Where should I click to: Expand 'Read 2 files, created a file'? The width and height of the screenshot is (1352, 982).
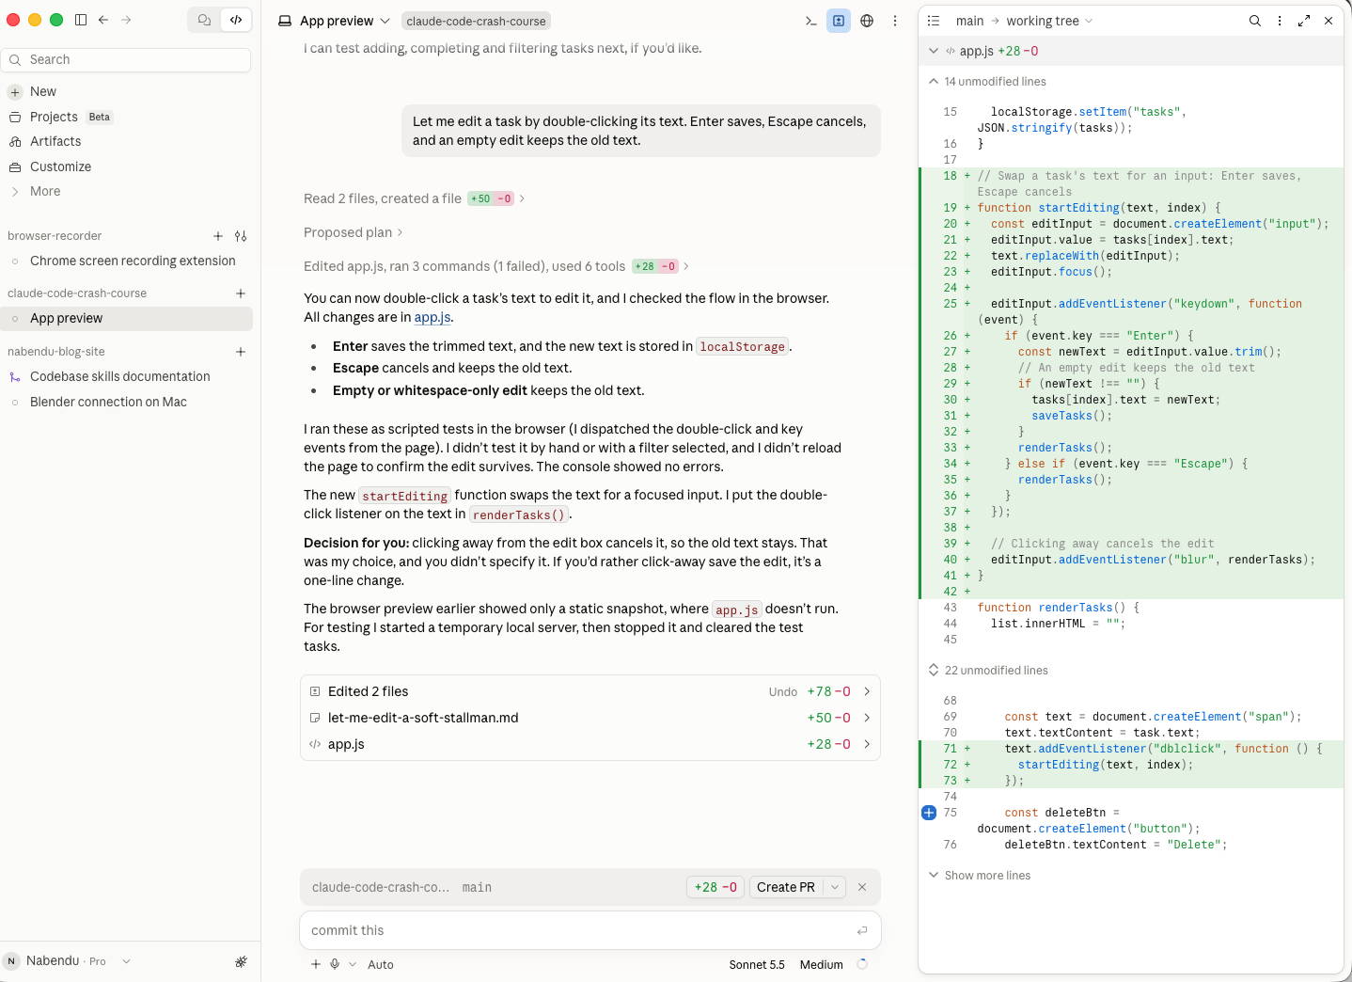pos(415,198)
